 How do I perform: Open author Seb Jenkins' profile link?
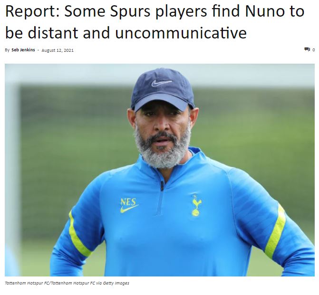[x=23, y=50]
